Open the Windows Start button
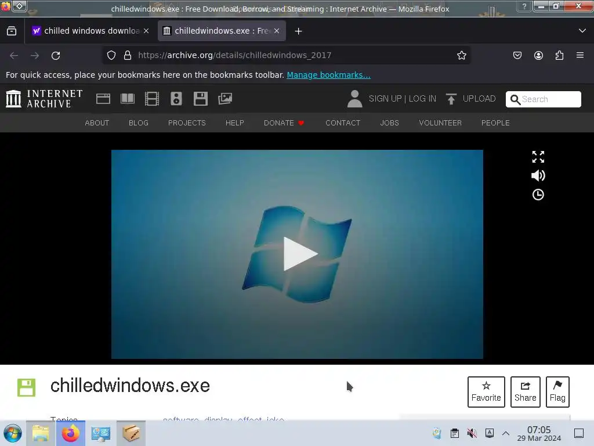Image resolution: width=594 pixels, height=446 pixels. (x=13, y=433)
